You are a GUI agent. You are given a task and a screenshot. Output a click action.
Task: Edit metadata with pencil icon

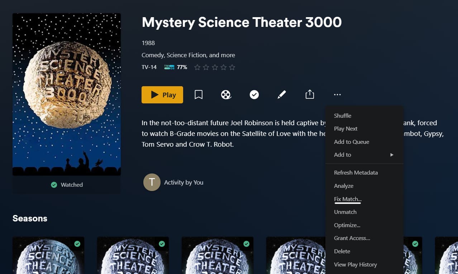click(x=282, y=95)
